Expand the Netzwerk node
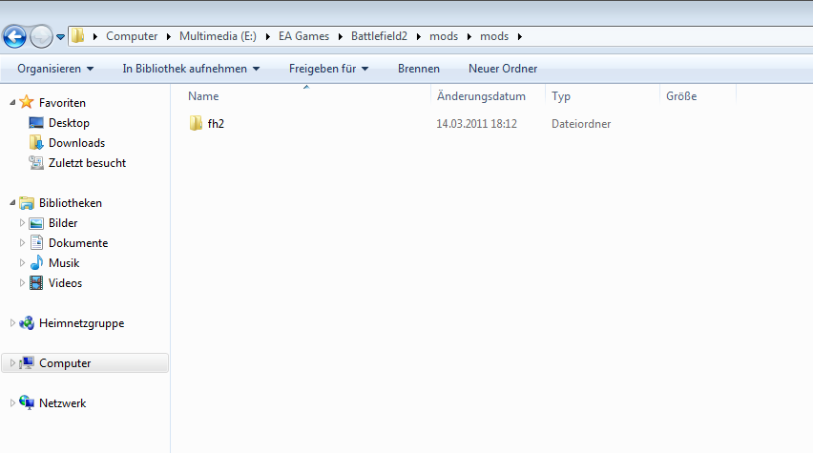The image size is (813, 453). click(x=12, y=402)
